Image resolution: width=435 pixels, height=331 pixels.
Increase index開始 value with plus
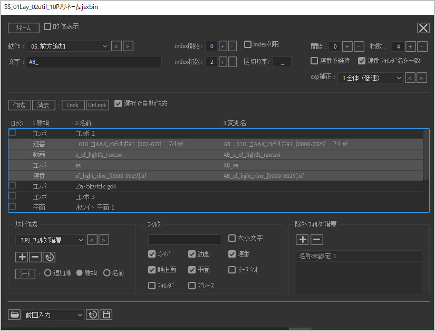pos(223,46)
